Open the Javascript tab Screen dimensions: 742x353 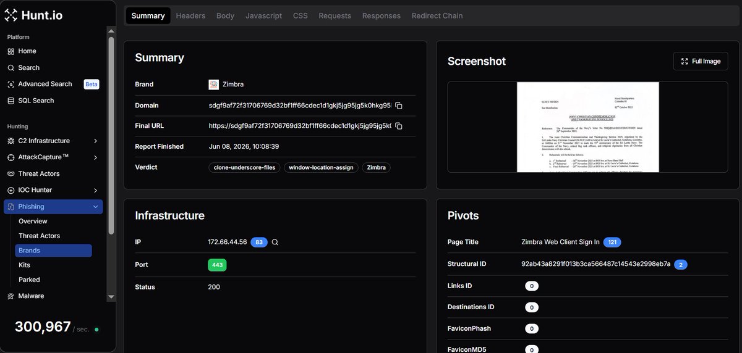click(263, 15)
